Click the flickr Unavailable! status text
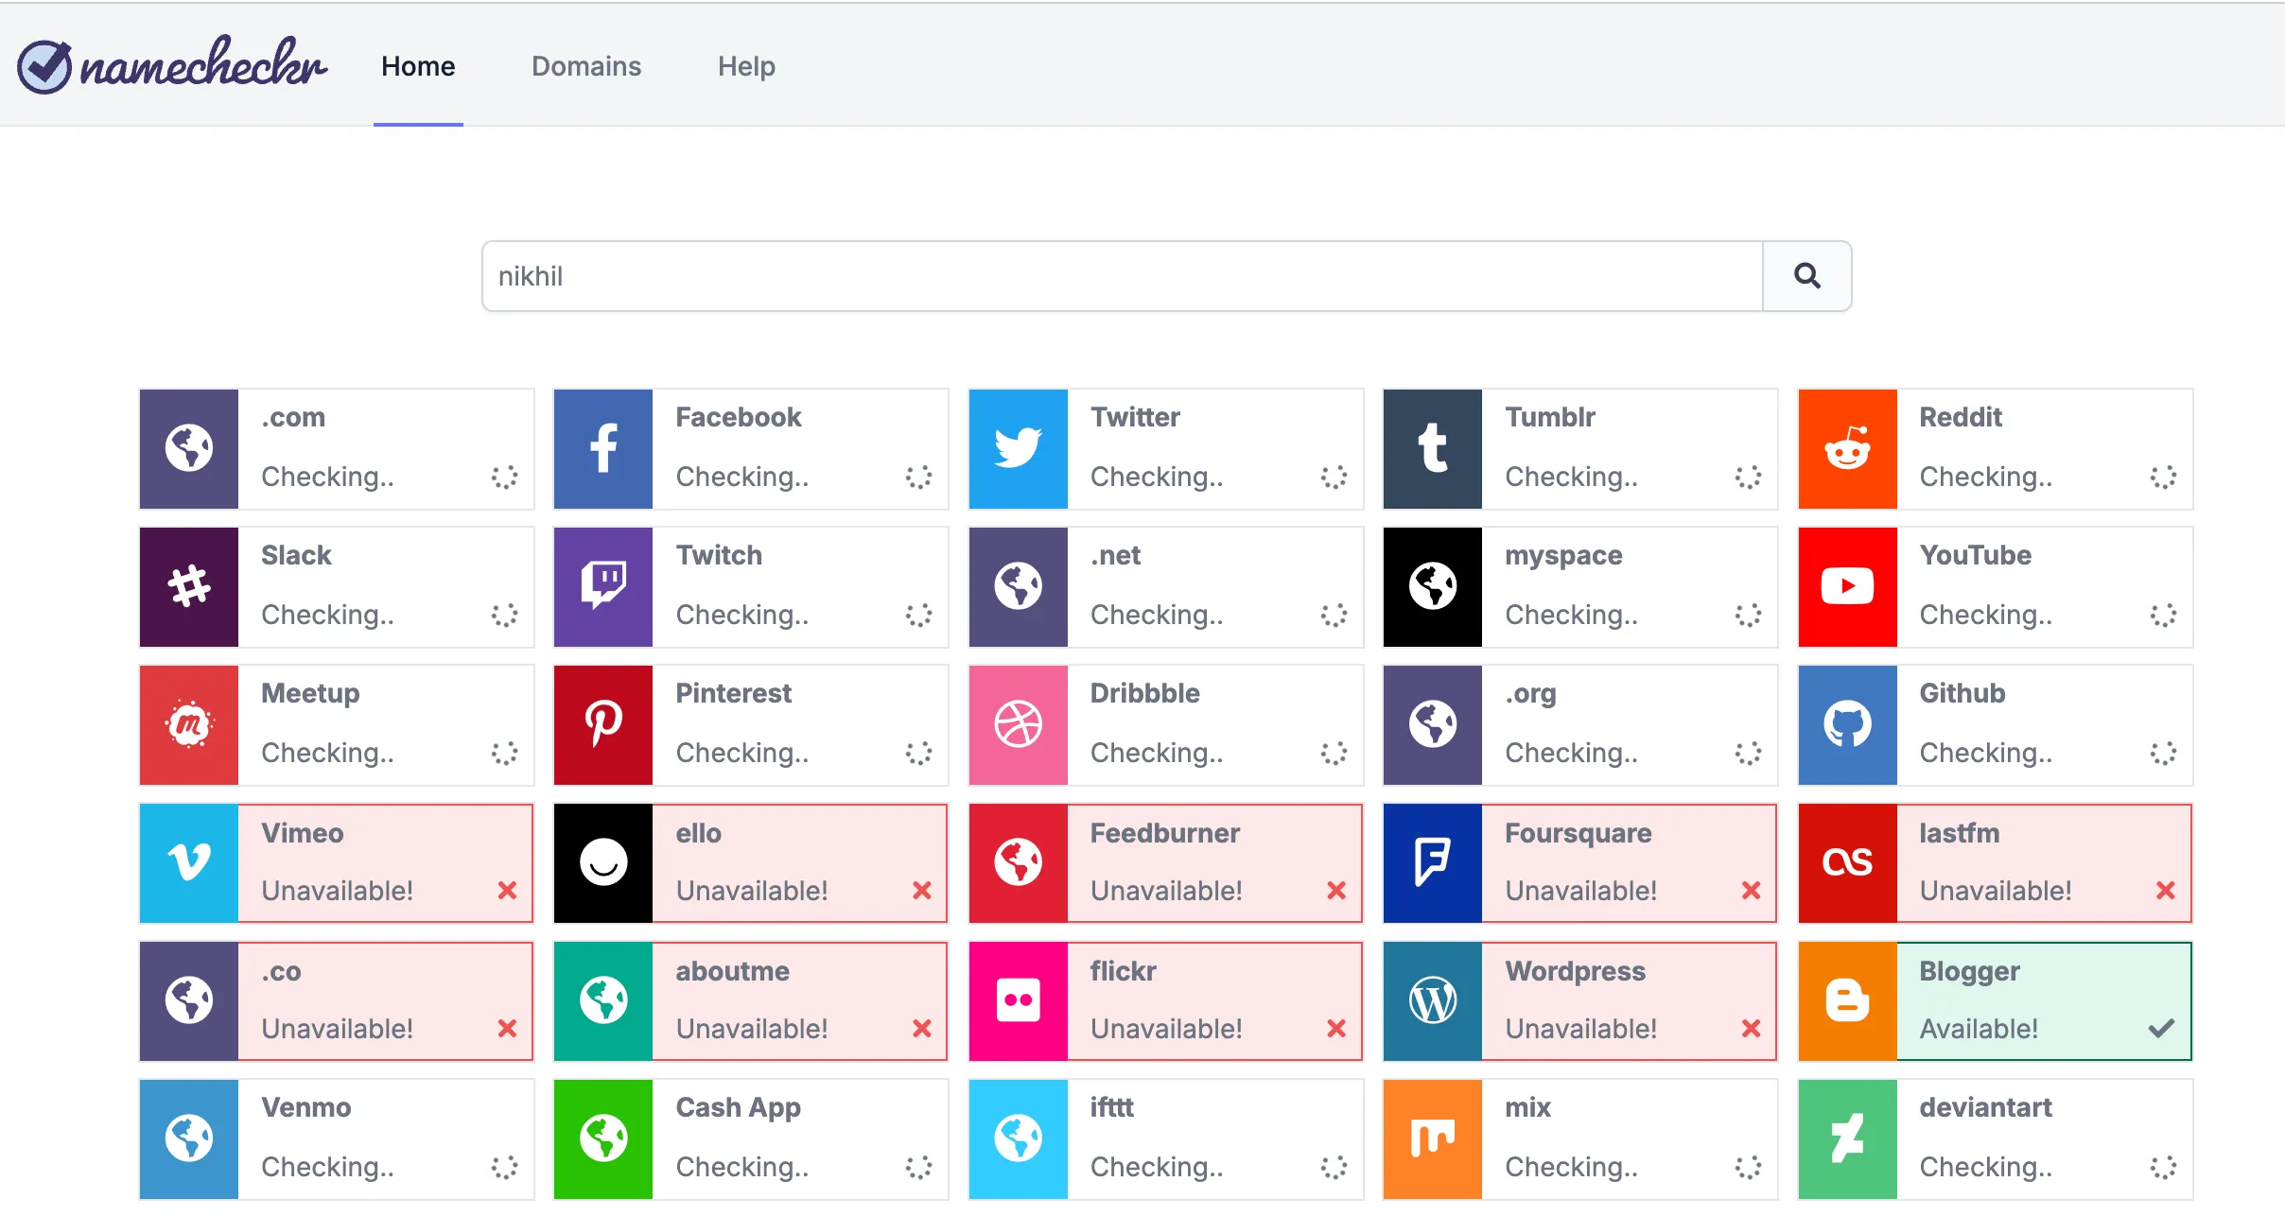Image resolution: width=2285 pixels, height=1216 pixels. (1166, 1029)
